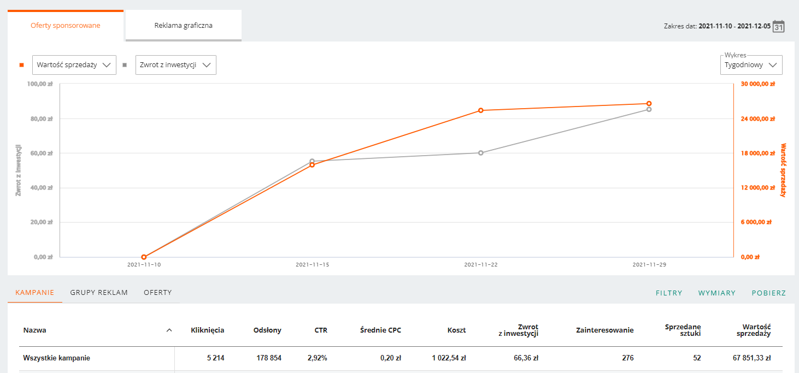Click the gray series color square
Screen dimensions: 799x373
point(125,65)
